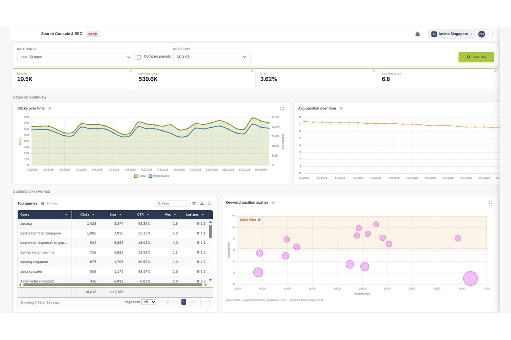Open the Date Range dropdown
Screen dimensions: 511x340
(x=76, y=57)
